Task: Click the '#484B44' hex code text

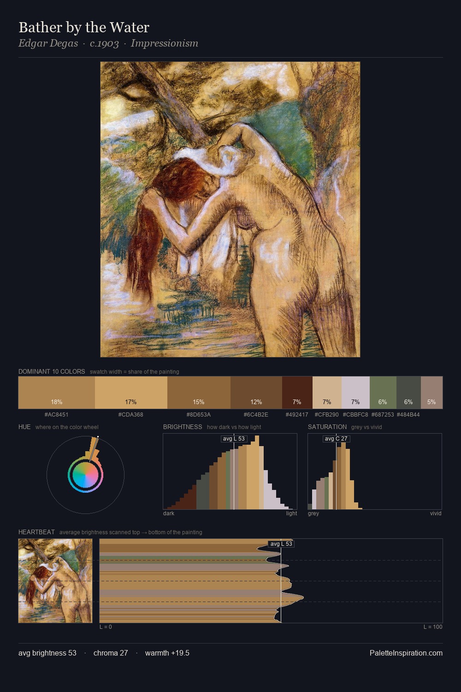Action: [x=408, y=415]
